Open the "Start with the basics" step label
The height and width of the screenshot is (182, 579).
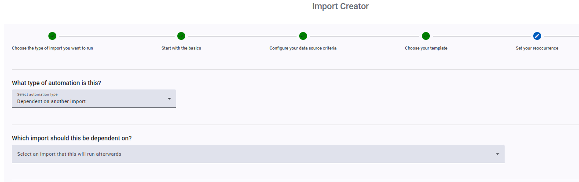tap(181, 48)
